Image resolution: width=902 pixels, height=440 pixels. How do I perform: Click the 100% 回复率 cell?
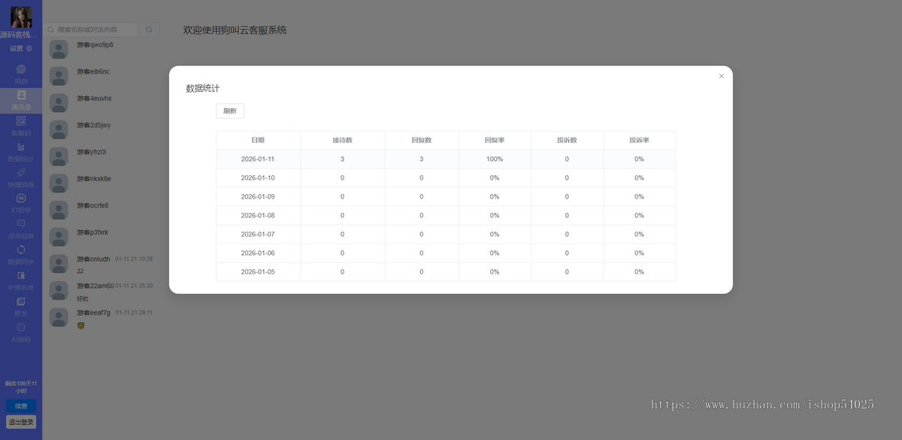coord(495,159)
